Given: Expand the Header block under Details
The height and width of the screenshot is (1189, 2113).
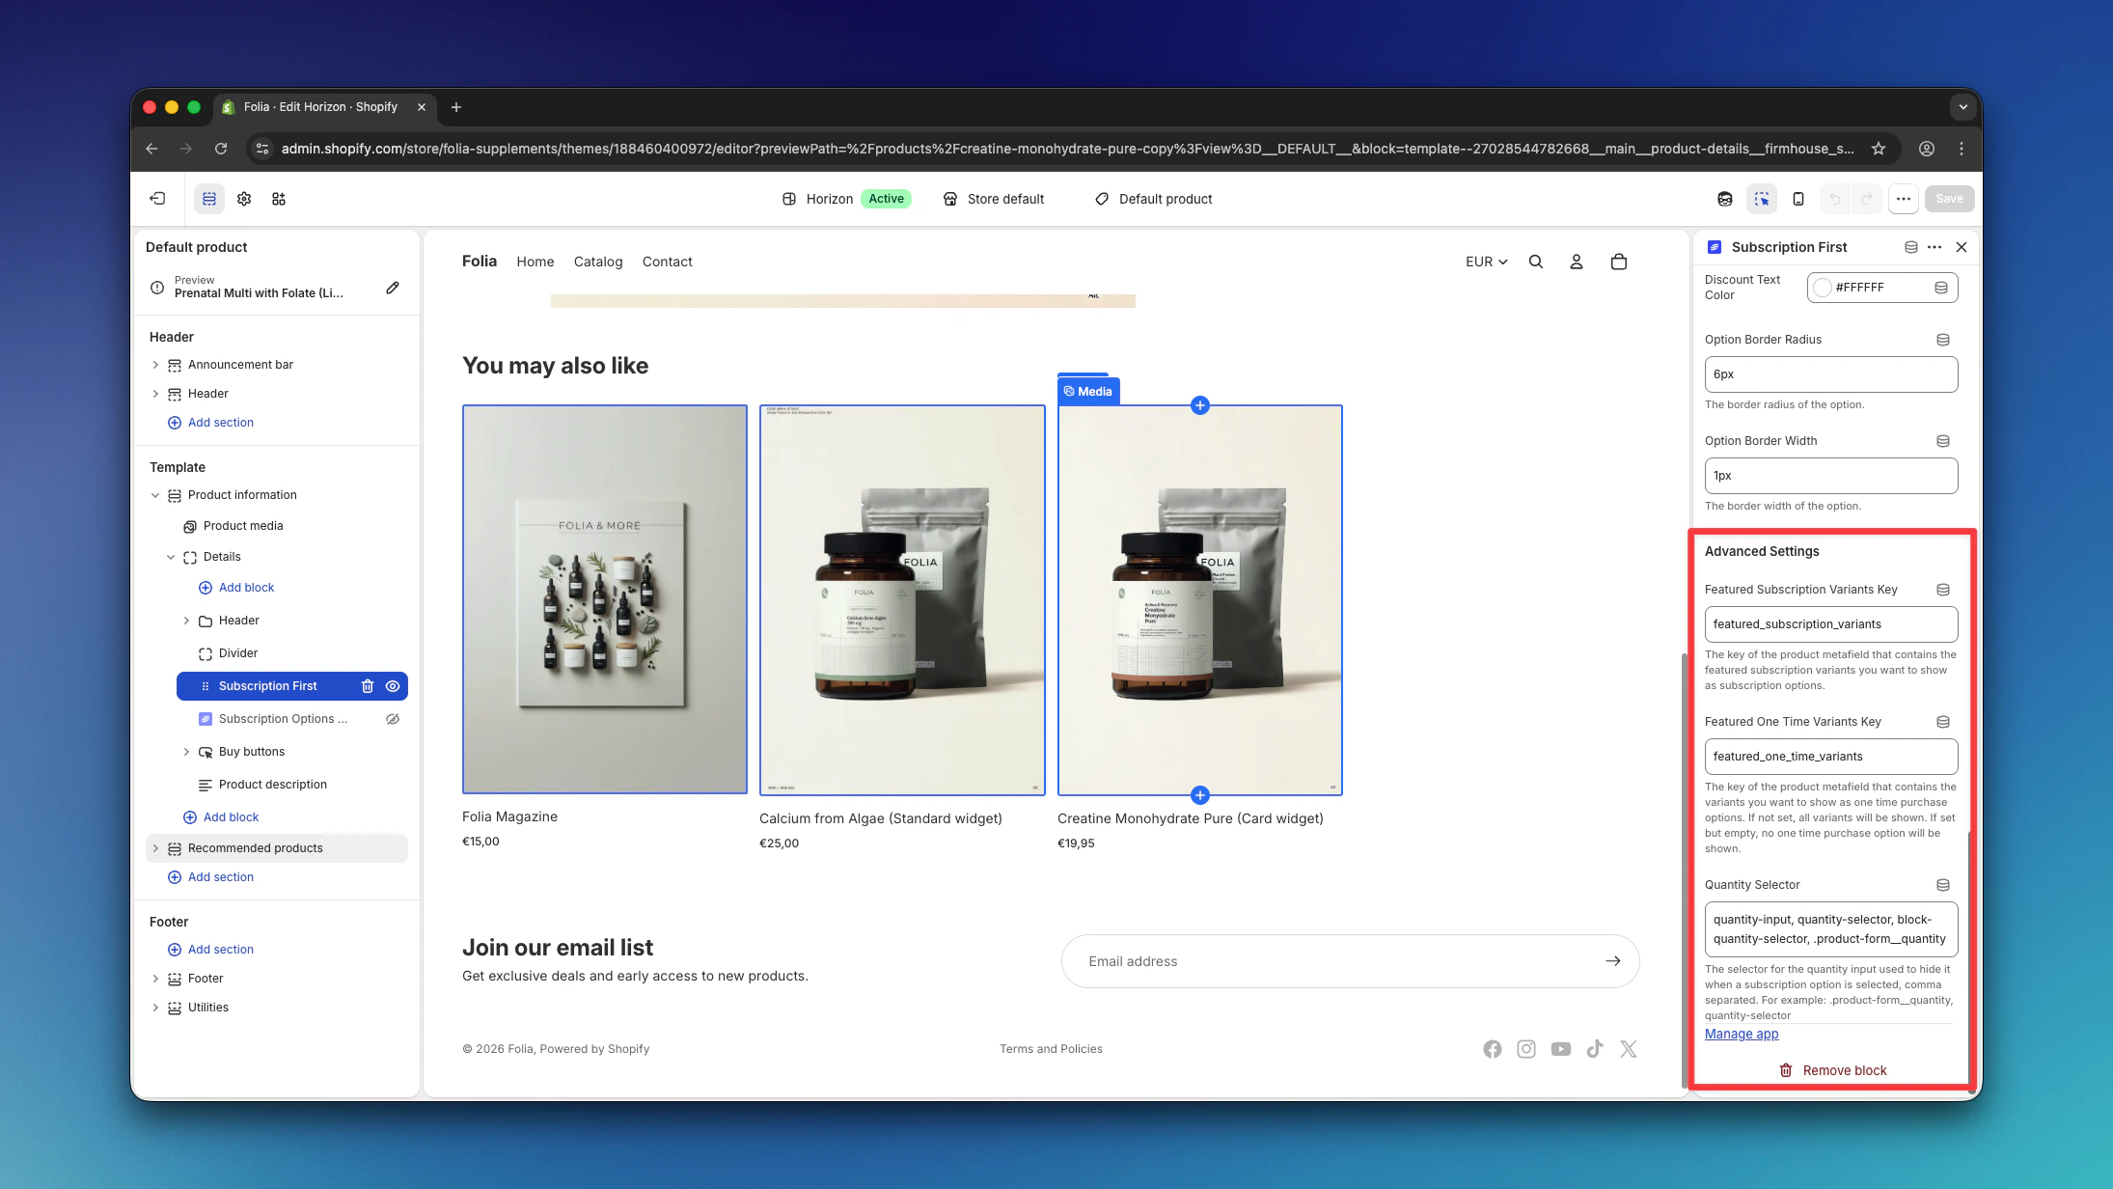Looking at the screenshot, I should click(186, 621).
